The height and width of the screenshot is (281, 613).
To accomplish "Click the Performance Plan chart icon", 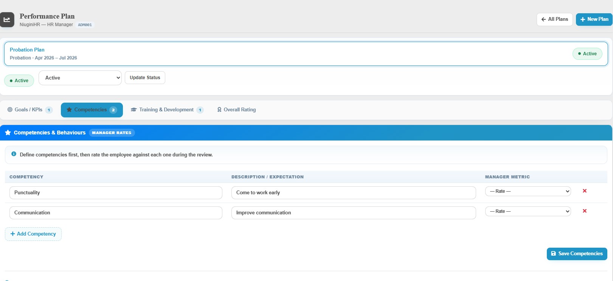I will (7, 20).
